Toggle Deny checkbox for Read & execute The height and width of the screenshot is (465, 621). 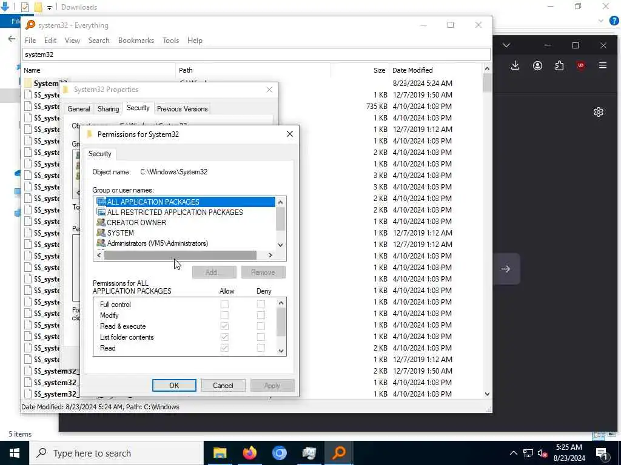point(261,326)
